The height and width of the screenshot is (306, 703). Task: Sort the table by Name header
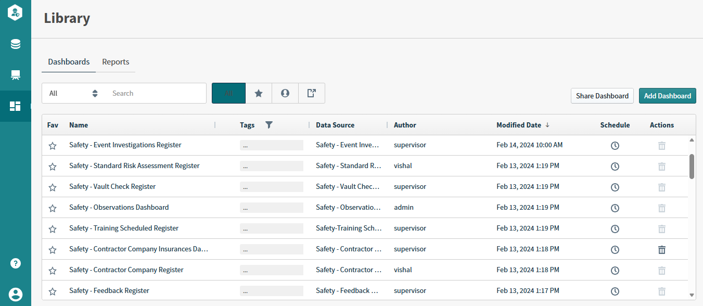click(79, 125)
